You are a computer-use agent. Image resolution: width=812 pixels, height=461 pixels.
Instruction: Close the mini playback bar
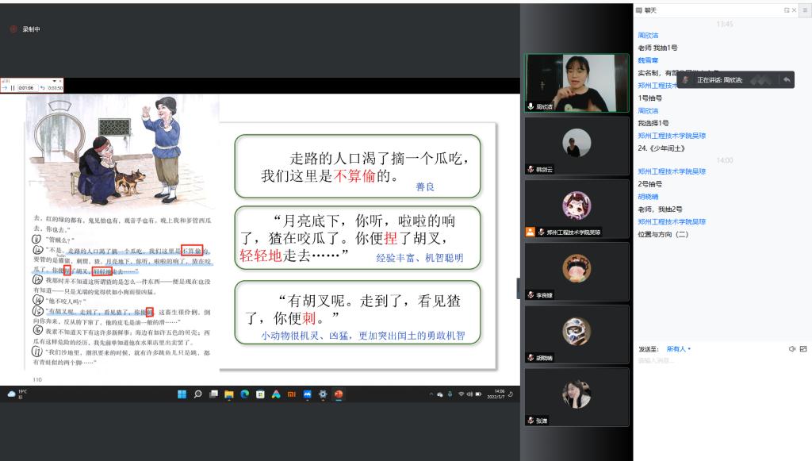coord(60,81)
